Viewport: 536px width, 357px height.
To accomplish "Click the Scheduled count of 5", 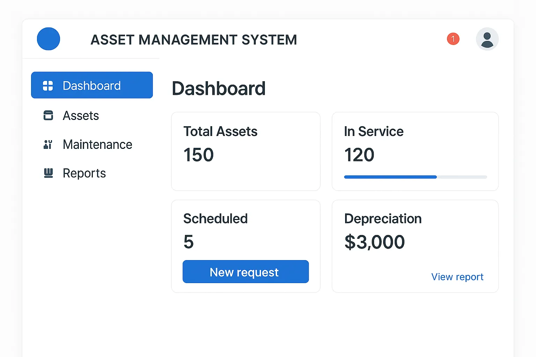I will click(188, 242).
